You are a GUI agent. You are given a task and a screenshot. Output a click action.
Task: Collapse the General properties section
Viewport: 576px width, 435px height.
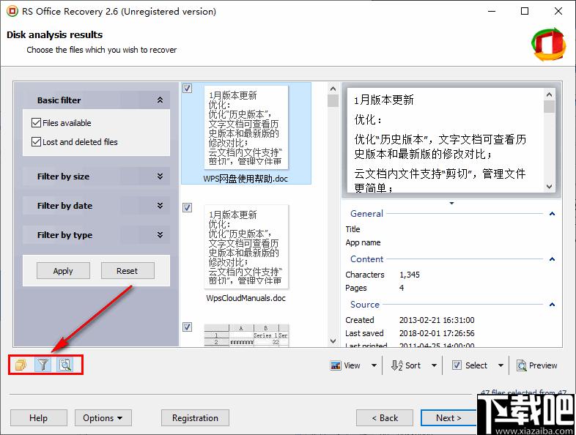(552, 214)
